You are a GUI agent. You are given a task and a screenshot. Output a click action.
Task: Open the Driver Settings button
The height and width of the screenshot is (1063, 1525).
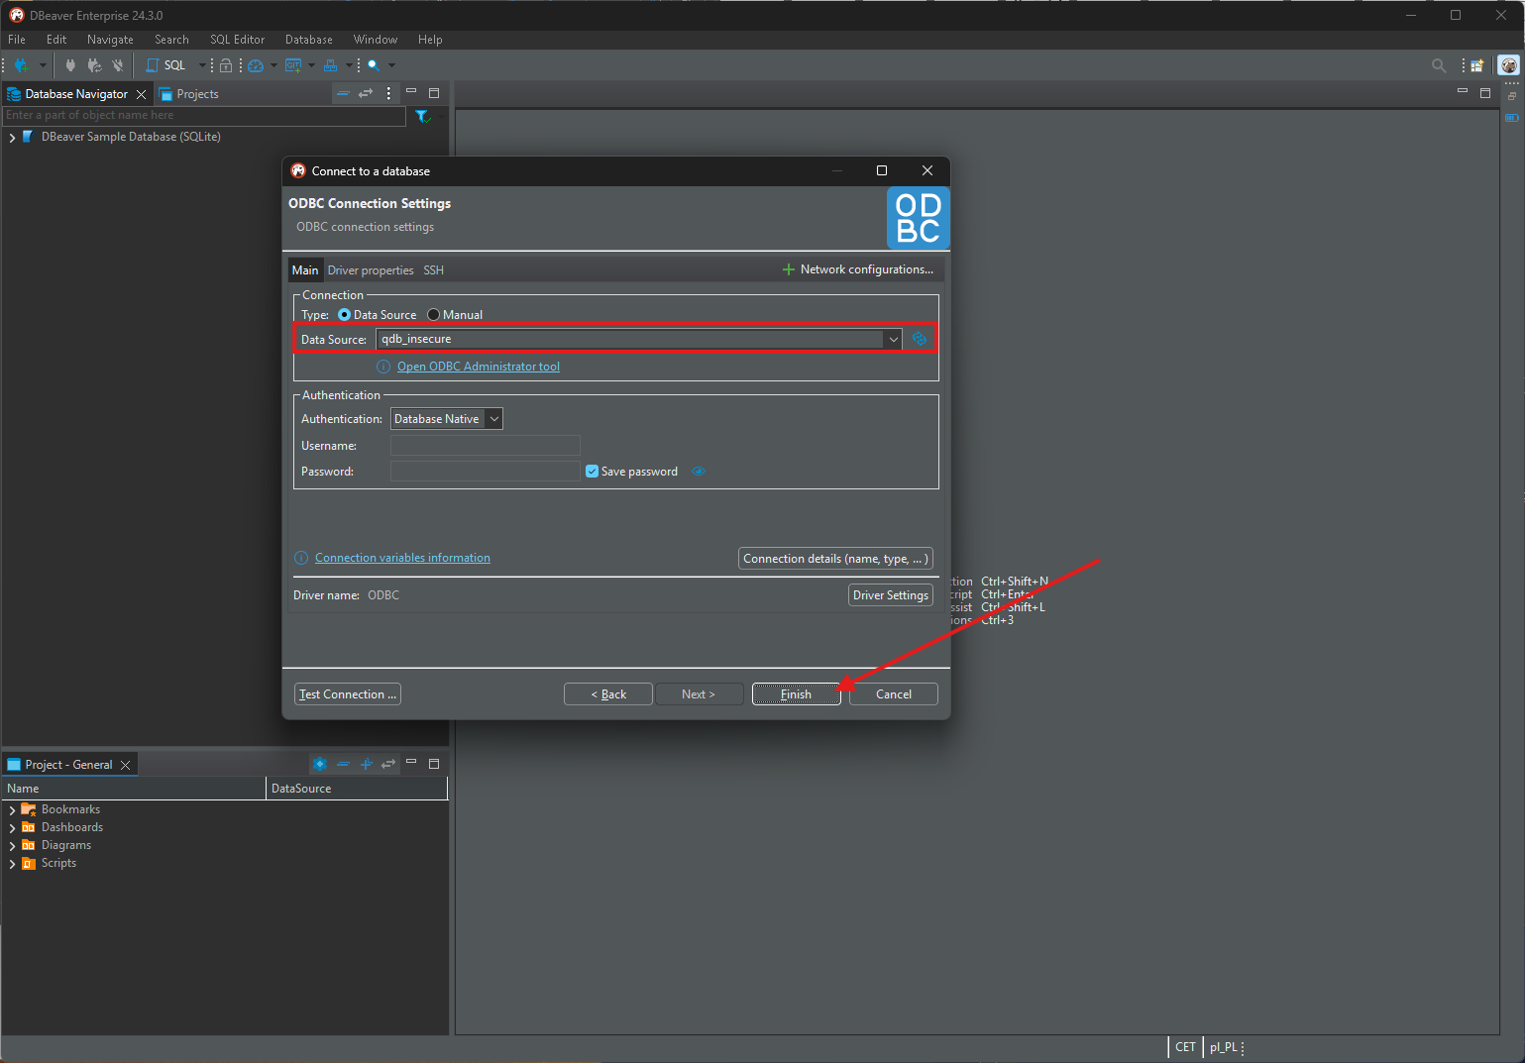tap(891, 595)
